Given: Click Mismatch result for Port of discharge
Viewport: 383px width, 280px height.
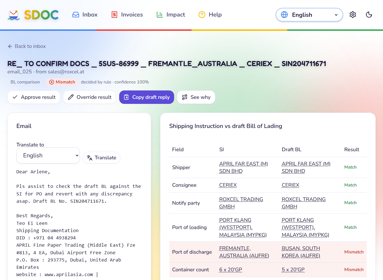Looking at the screenshot, I should pos(354,252).
